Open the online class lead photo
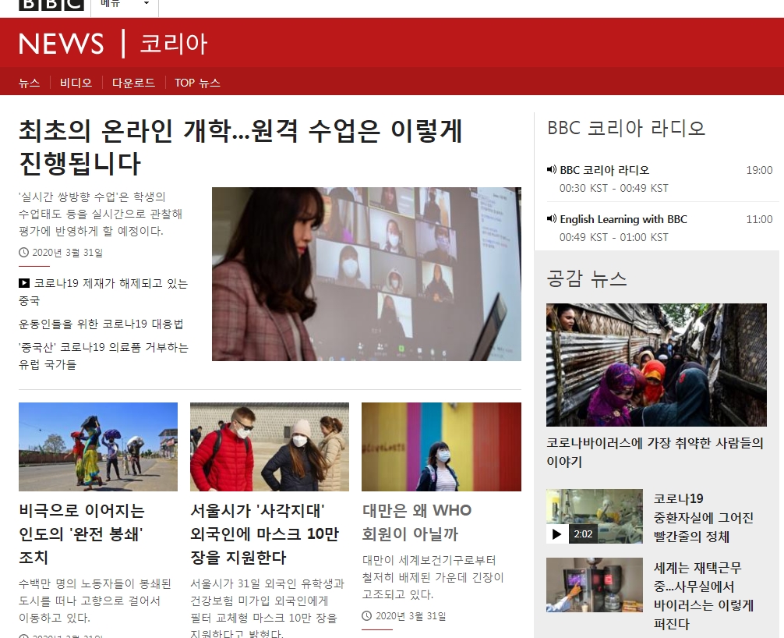784x638 pixels. [x=366, y=274]
